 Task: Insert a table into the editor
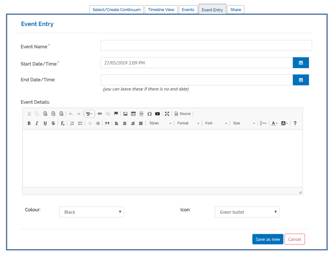[133, 114]
